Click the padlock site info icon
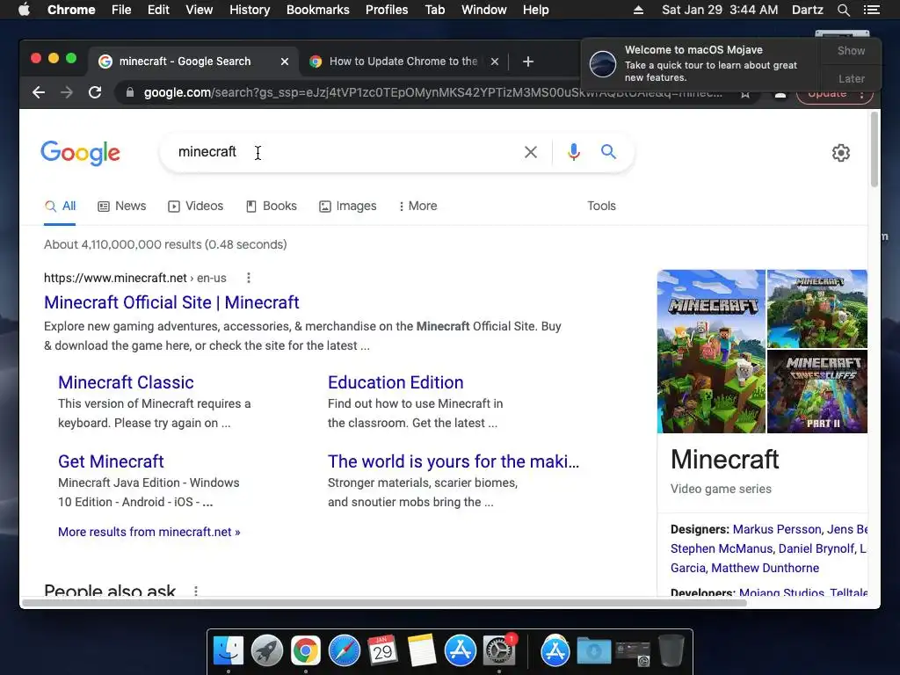900x675 pixels. 130,91
